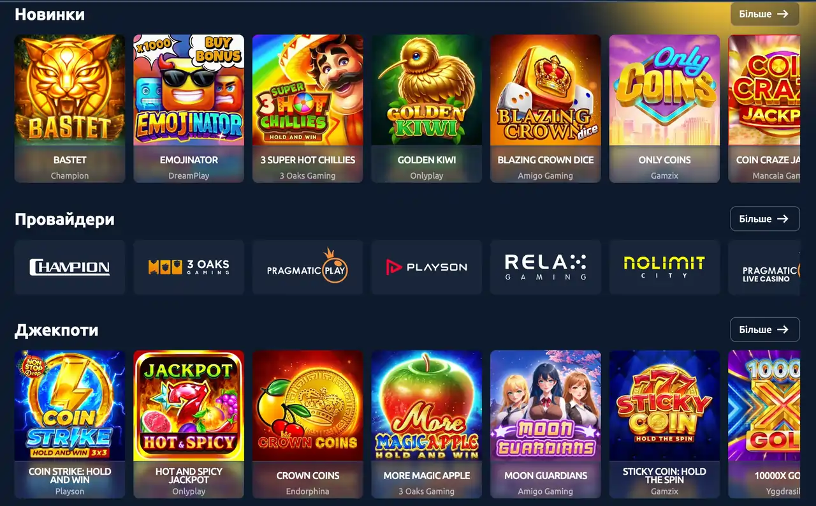Viewport: 816px width, 506px height.
Task: Choose the 3 Oaks Gaming provider logo
Action: (189, 267)
